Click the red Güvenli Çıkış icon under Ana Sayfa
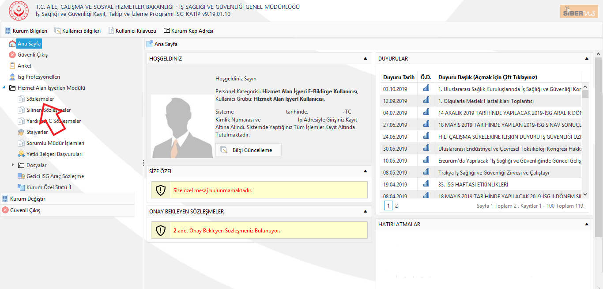The height and width of the screenshot is (289, 603). [x=12, y=55]
